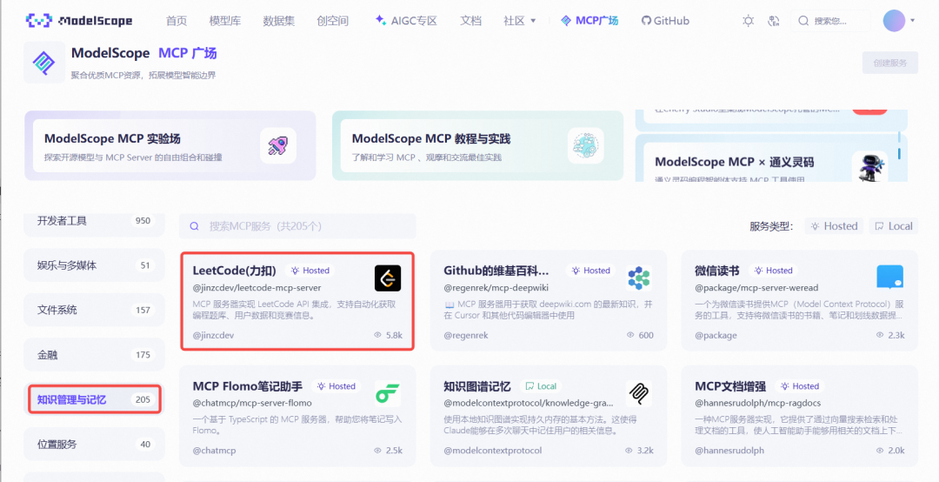
Task: Open the 数据集 nav item
Action: [x=278, y=21]
